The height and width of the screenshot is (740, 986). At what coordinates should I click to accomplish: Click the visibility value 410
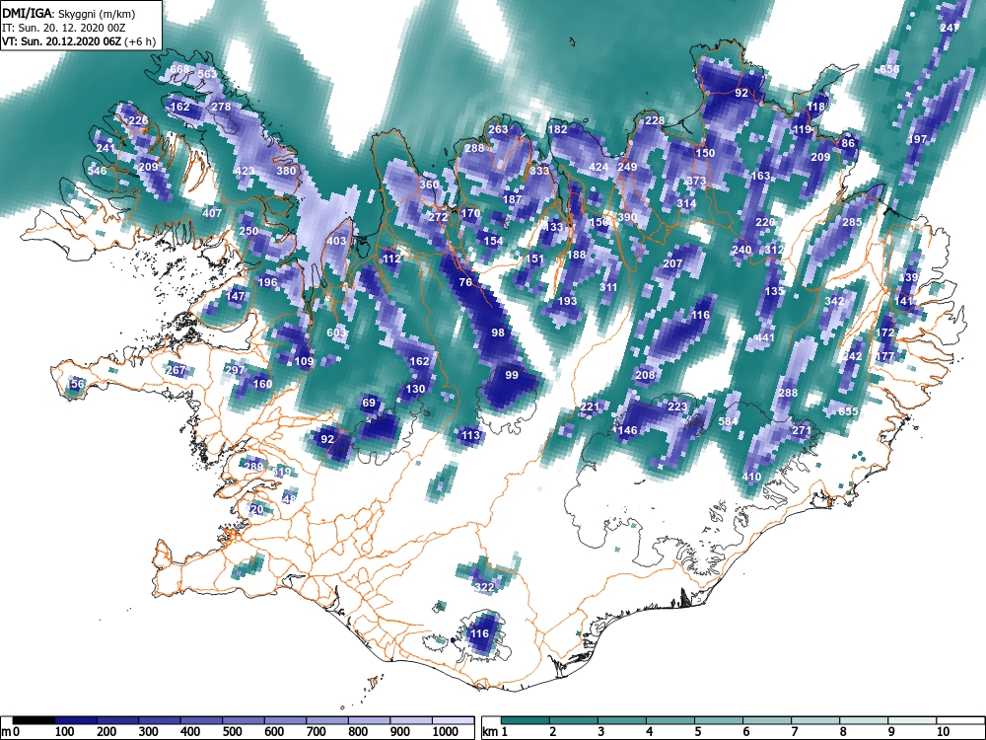pos(751,477)
